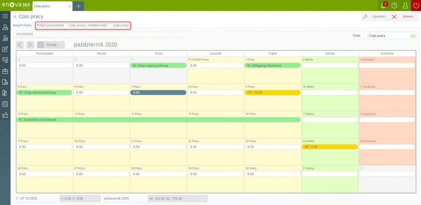Screen dimensions: 421x205
Task: Click Pulpit pracownika in the breadcrumb
Action: [x=50, y=25]
